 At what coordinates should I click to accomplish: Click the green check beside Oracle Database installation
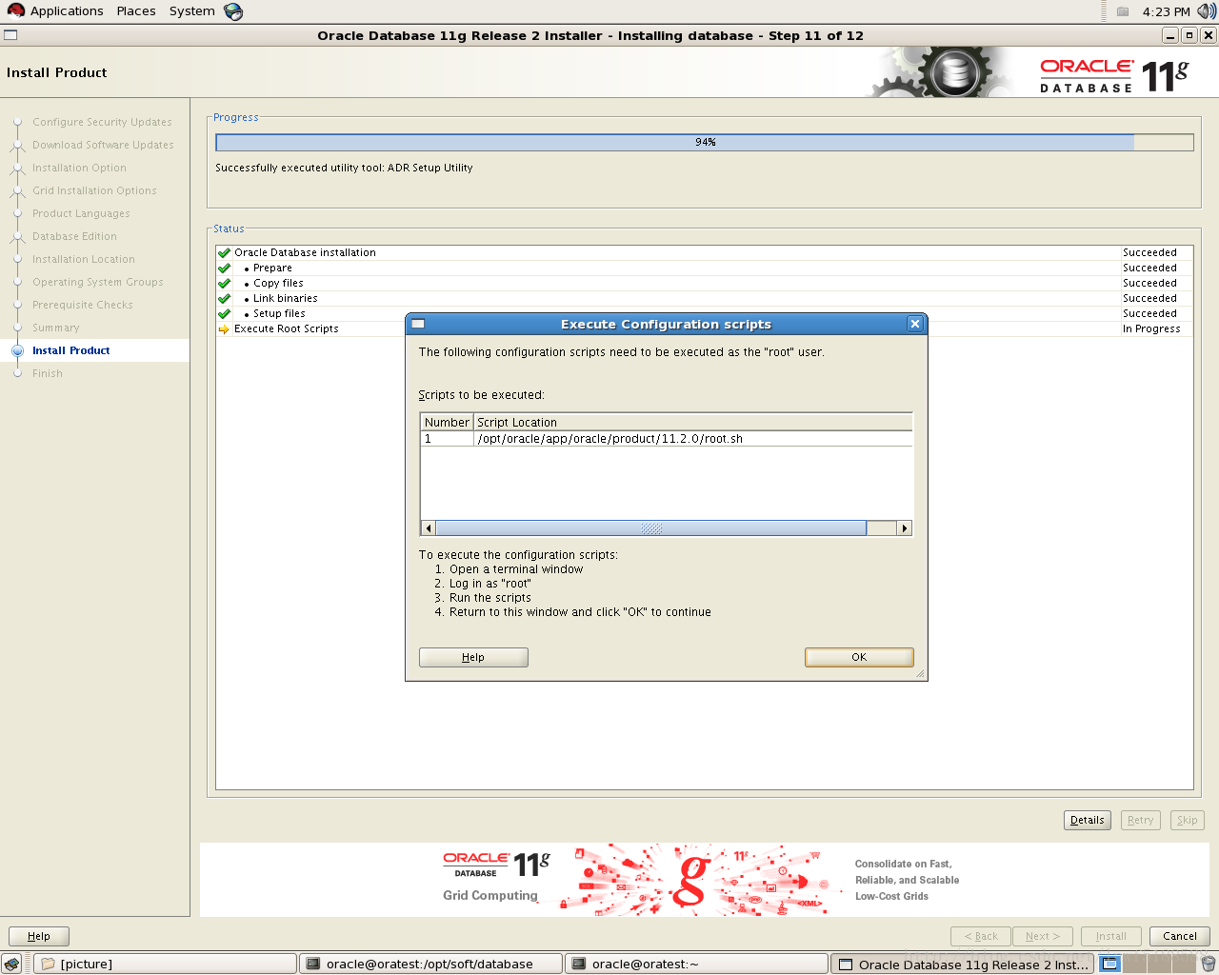pyautogui.click(x=224, y=252)
